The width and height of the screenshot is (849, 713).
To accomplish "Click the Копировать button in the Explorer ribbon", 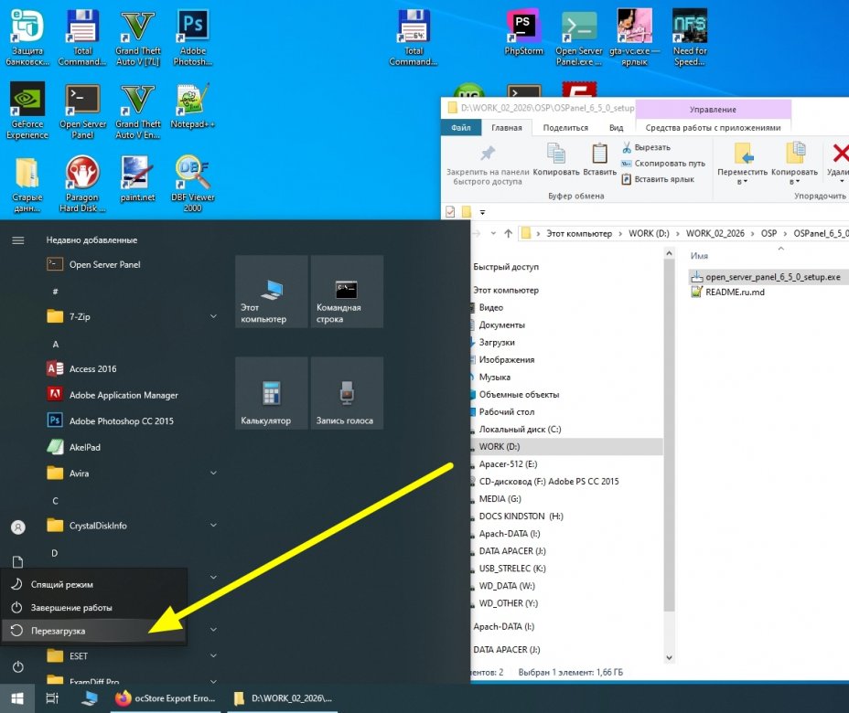I will click(x=556, y=160).
